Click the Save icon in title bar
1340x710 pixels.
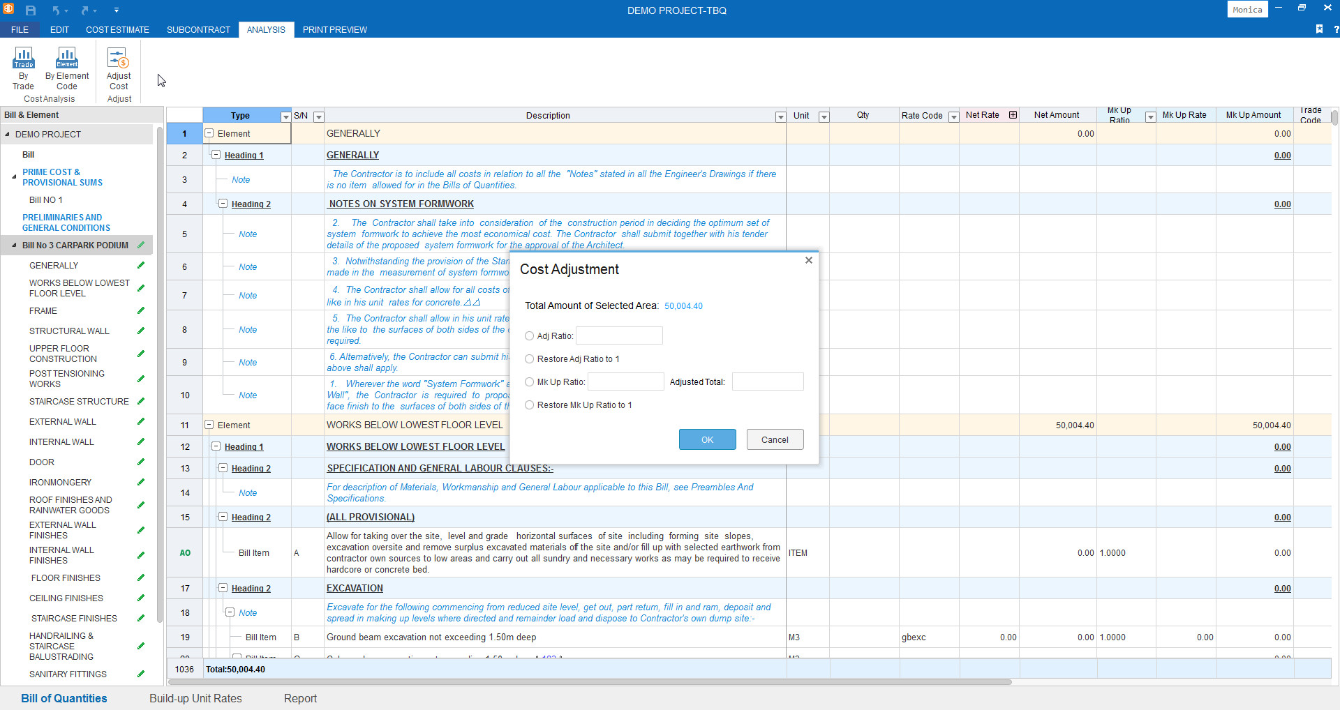31,10
